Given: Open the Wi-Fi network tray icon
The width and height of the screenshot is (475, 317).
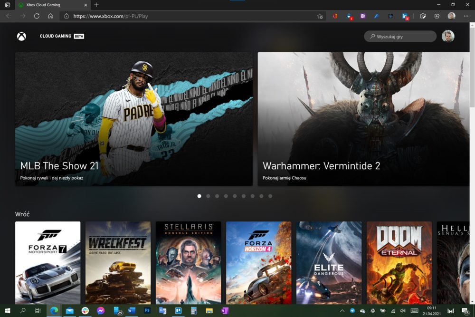Looking at the screenshot, I should point(393,311).
